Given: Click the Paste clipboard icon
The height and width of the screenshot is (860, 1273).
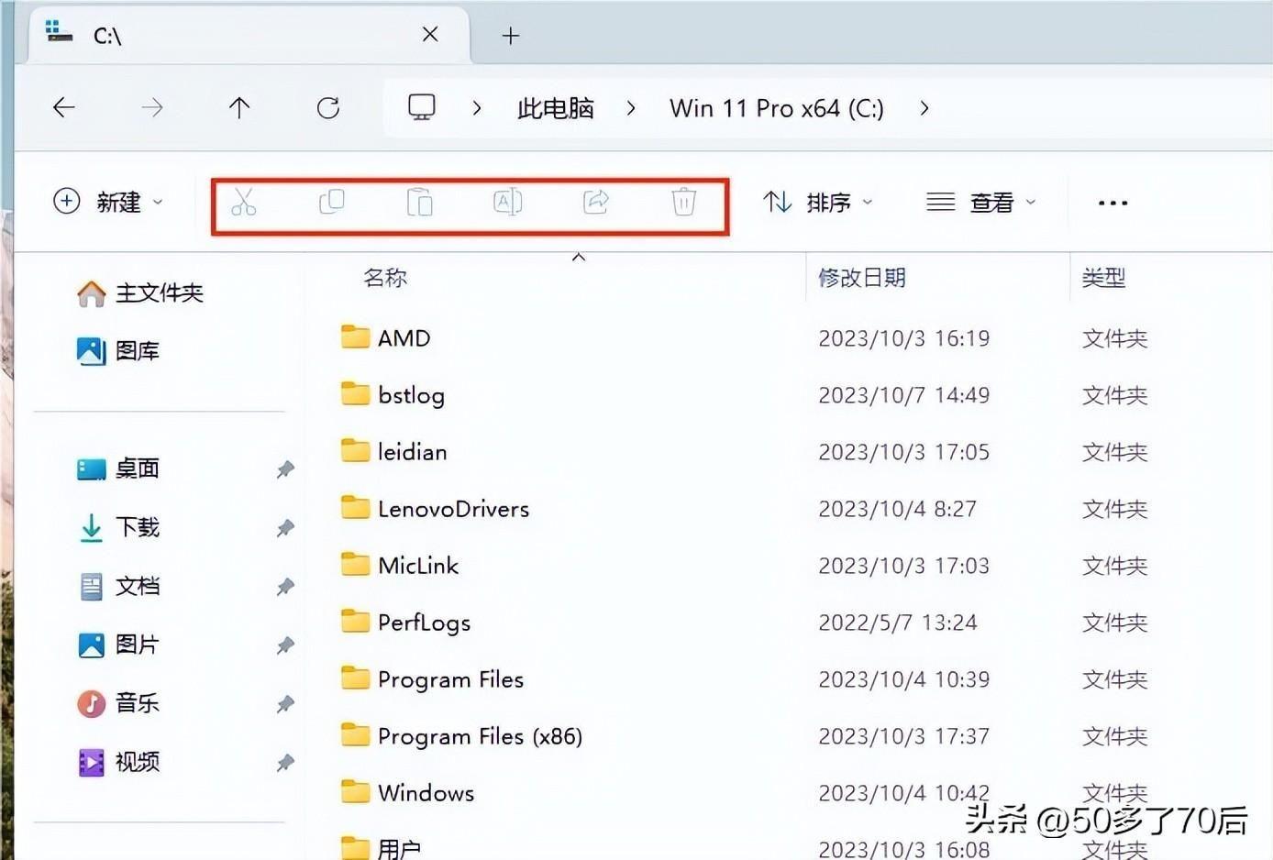Looking at the screenshot, I should click(x=419, y=202).
